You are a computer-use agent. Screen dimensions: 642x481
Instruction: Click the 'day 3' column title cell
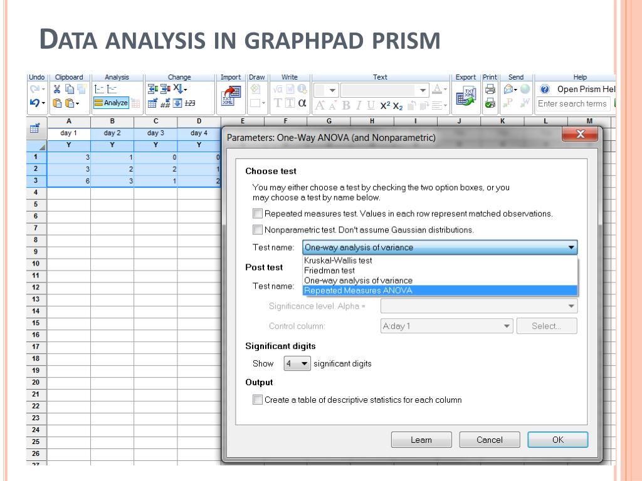click(x=155, y=133)
